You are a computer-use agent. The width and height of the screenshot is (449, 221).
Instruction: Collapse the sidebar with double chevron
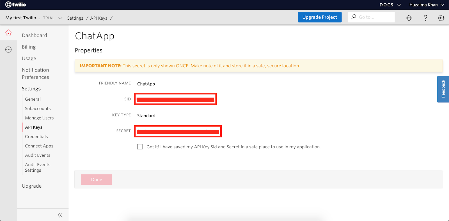pyautogui.click(x=60, y=215)
